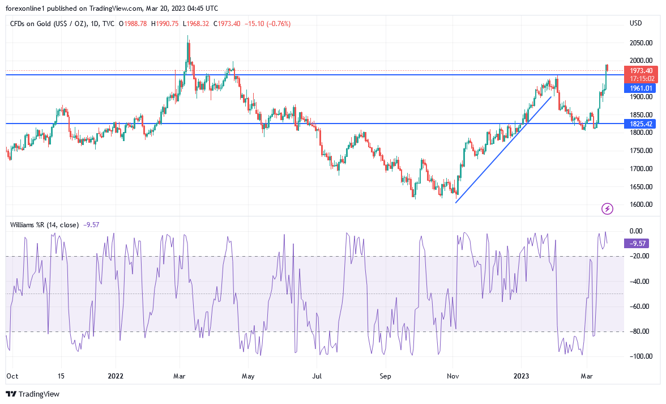The width and height of the screenshot is (666, 404).
Task: Click the Nov label on the time axis
Action: (453, 376)
